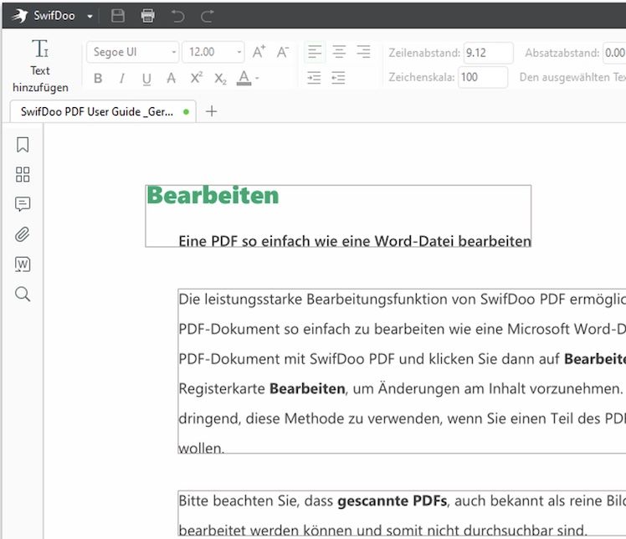Viewport: 626px width, 539px height.
Task: Toggle underline formatting
Action: [146, 79]
